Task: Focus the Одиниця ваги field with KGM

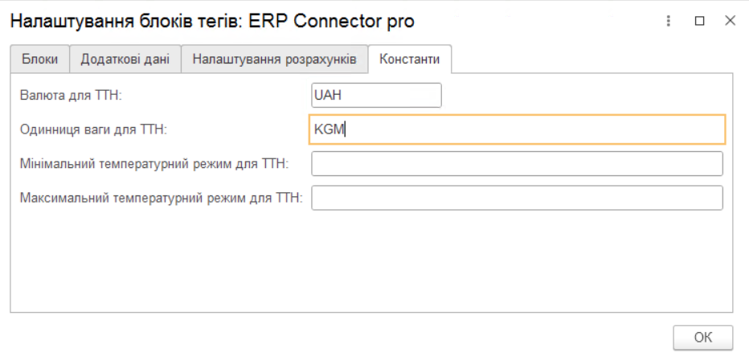Action: (517, 129)
